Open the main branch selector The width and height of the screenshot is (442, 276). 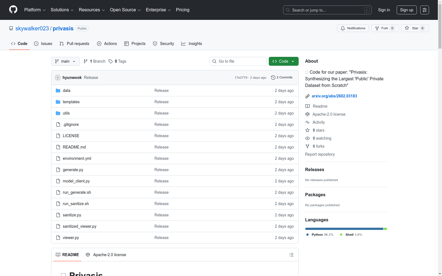(x=65, y=61)
